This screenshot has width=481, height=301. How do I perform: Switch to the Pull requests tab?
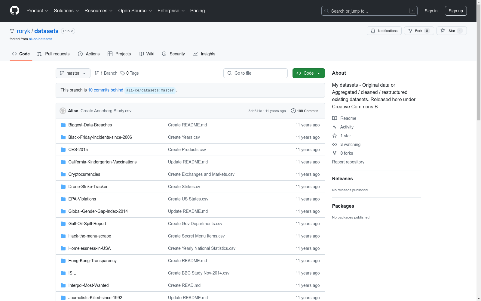click(x=54, y=54)
